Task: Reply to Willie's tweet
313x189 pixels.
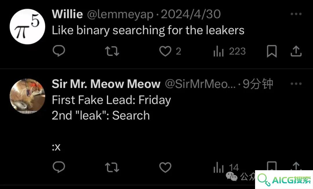Action: [x=59, y=51]
